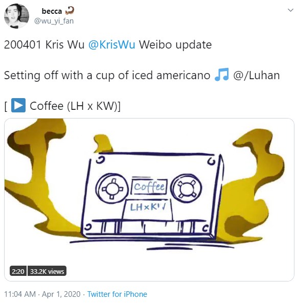
Task: Open the Twitter for iPhone source link
Action: coord(117,294)
